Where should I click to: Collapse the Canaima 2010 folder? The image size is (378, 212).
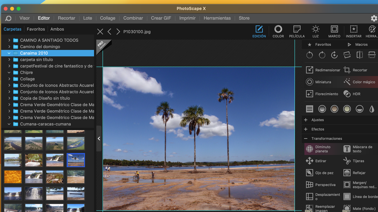[9, 53]
